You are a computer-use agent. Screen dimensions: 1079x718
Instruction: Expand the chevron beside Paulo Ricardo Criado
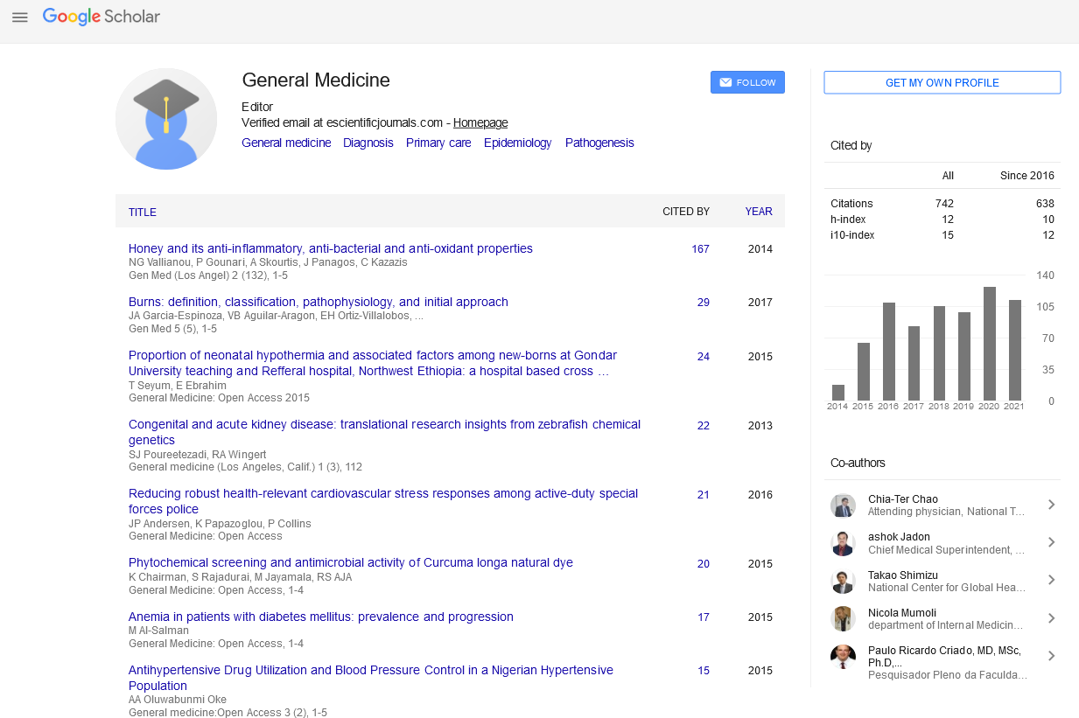[1051, 656]
